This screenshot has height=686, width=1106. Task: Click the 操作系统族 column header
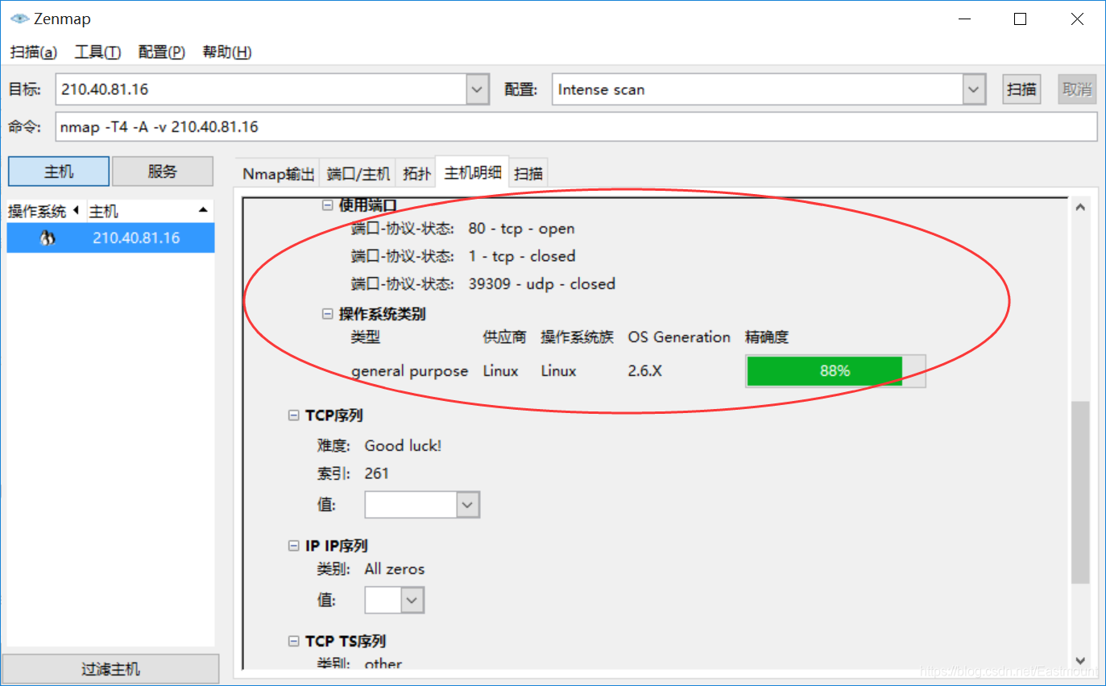pyautogui.click(x=577, y=337)
